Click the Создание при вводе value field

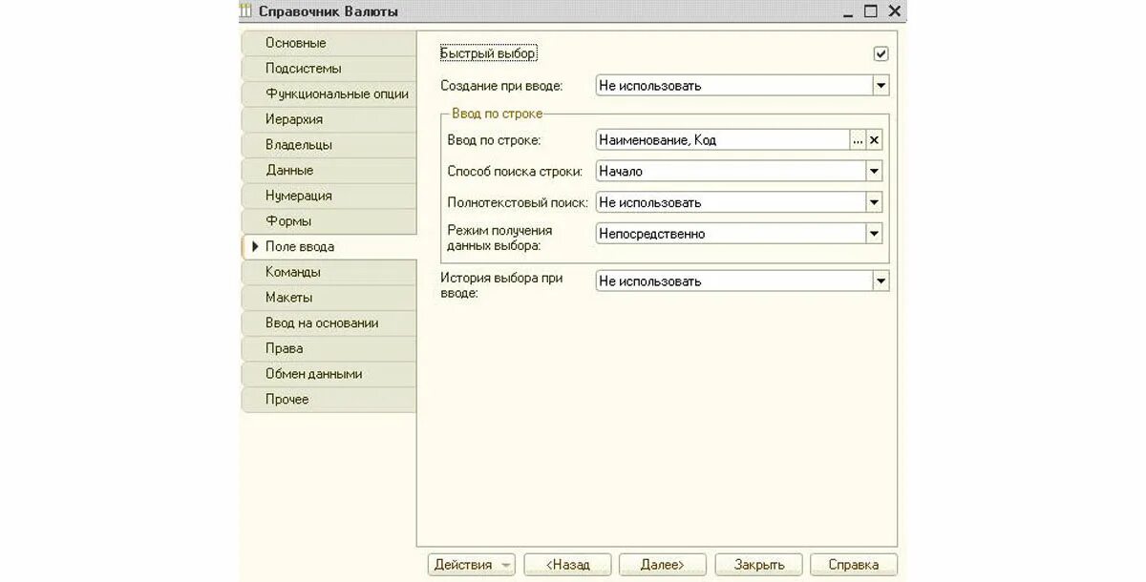[x=734, y=86]
